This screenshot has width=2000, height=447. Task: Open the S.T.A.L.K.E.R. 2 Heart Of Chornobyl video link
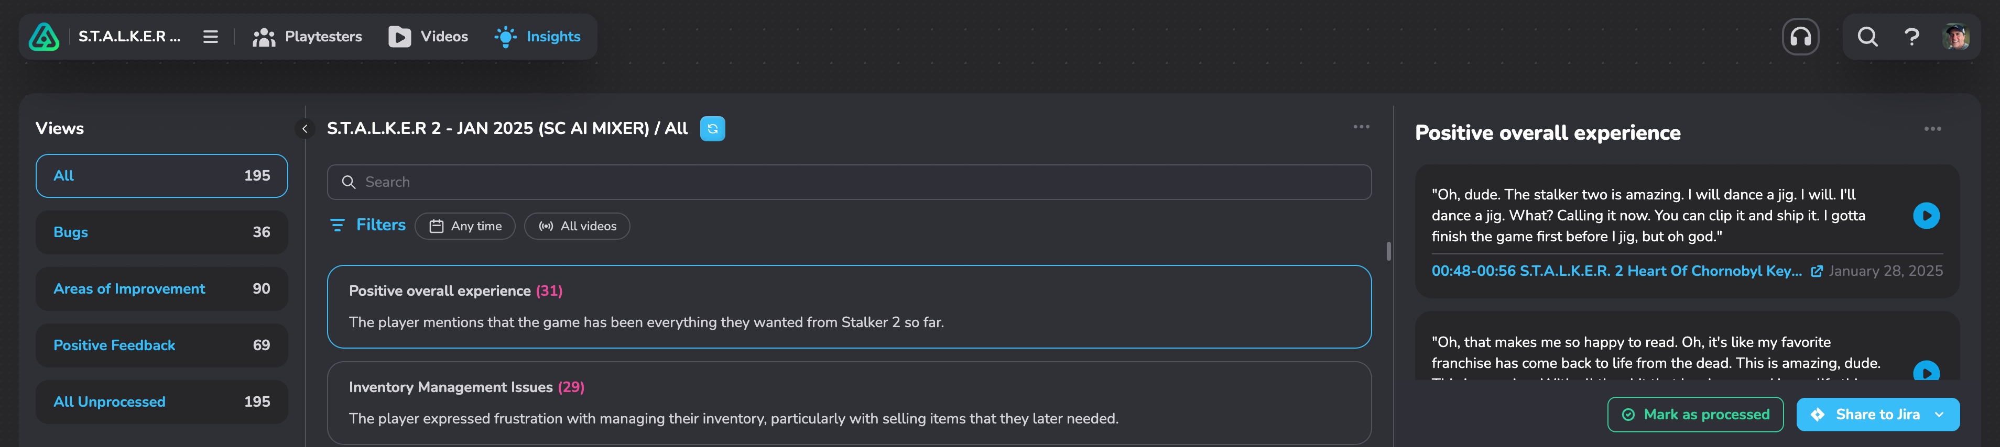1616,272
